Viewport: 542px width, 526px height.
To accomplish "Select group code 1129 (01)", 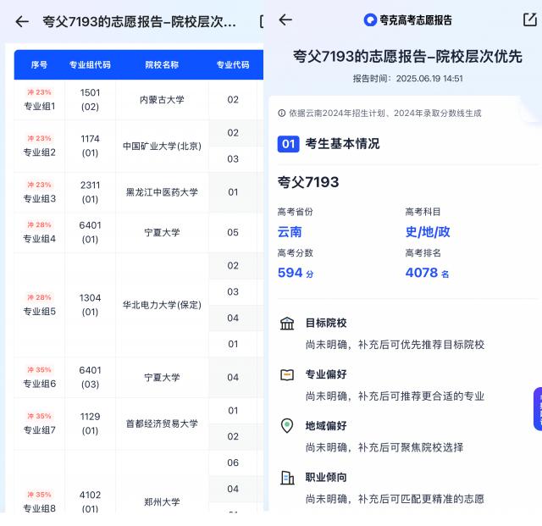I will tap(90, 424).
